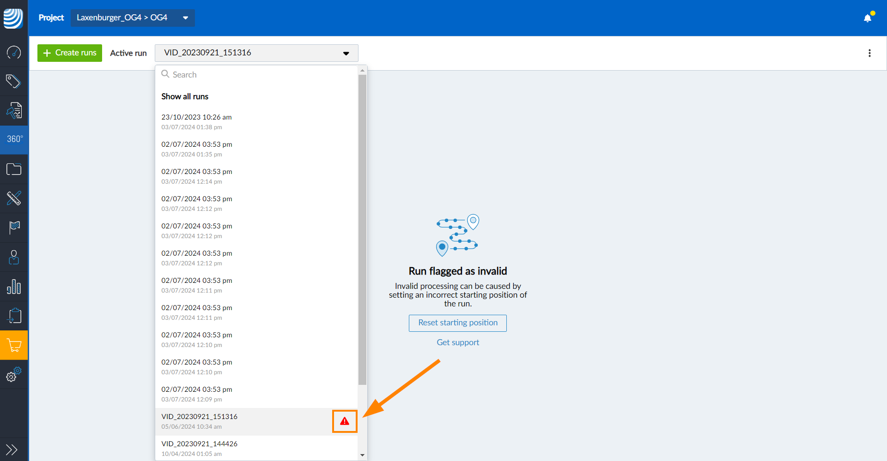Open the shopping cart icon in the sidebar

(x=14, y=345)
